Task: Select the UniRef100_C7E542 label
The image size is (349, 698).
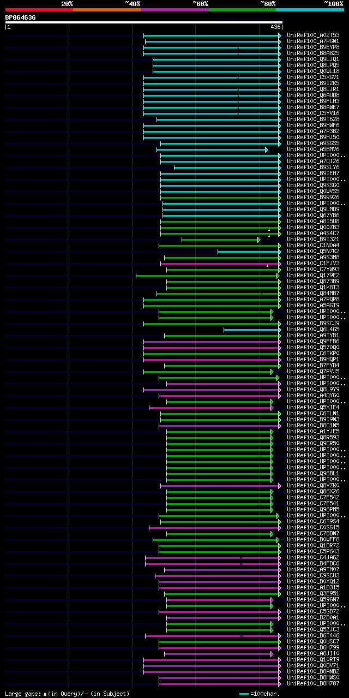Action: [313, 498]
